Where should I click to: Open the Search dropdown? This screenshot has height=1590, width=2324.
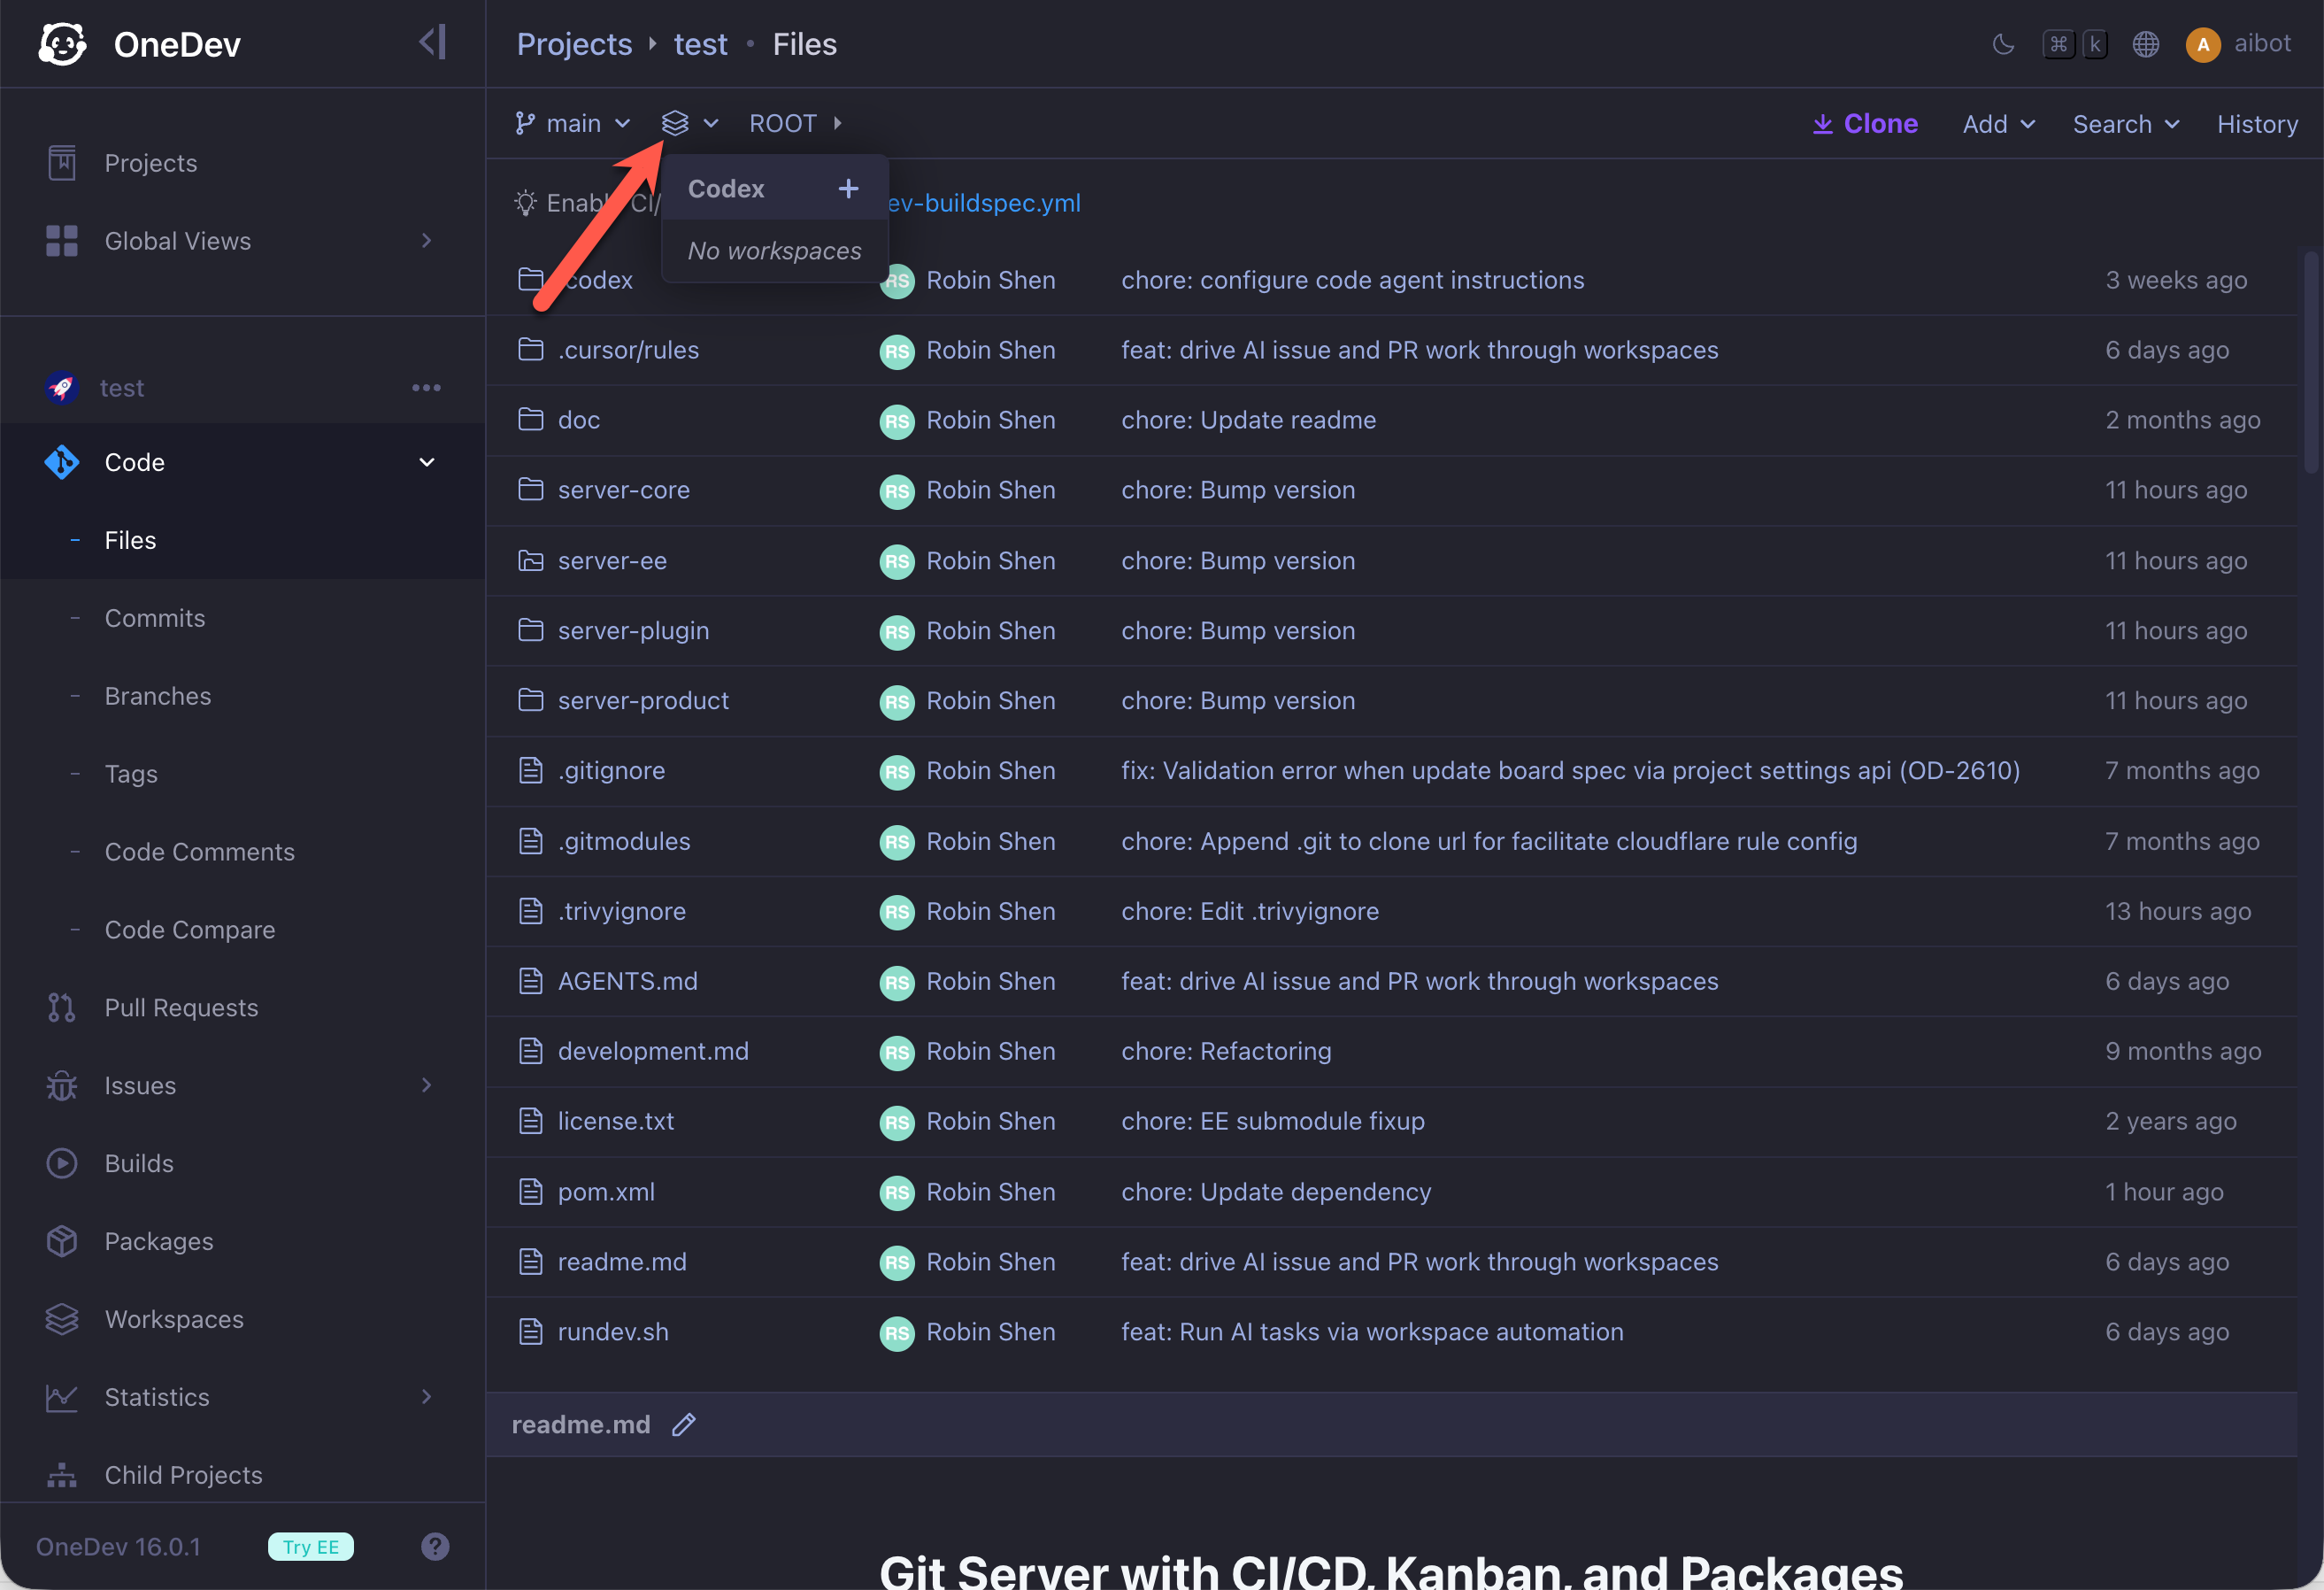[x=2125, y=124]
